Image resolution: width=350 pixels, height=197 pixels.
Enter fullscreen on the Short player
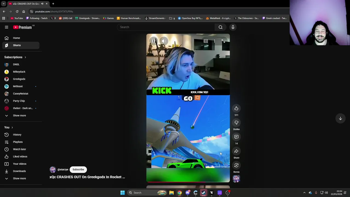click(223, 41)
